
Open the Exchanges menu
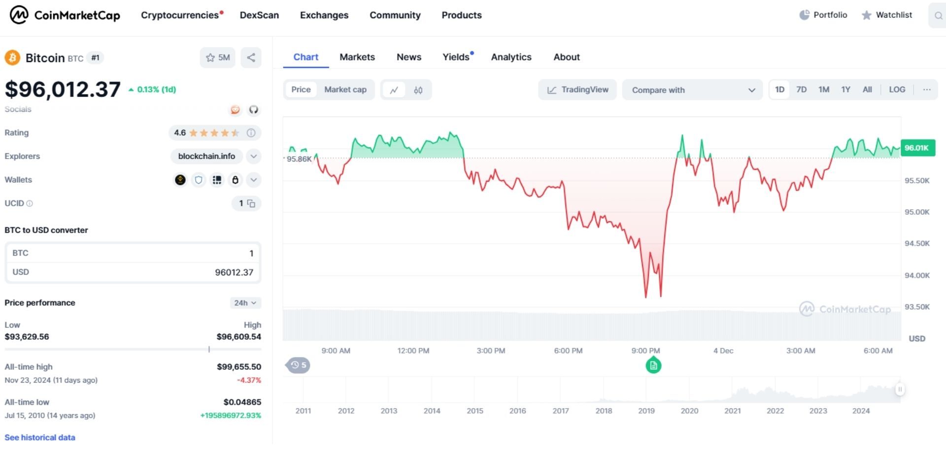click(324, 15)
